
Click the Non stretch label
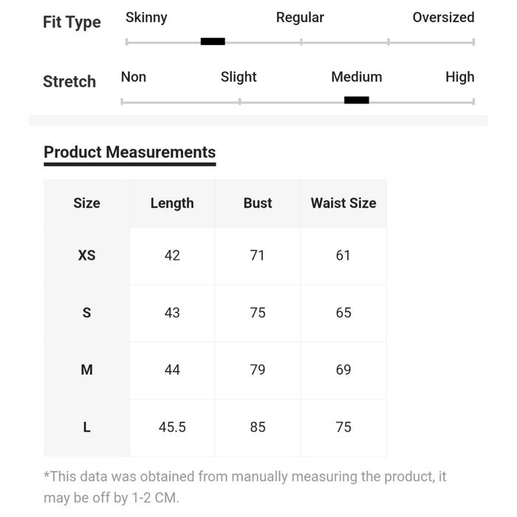tap(134, 77)
